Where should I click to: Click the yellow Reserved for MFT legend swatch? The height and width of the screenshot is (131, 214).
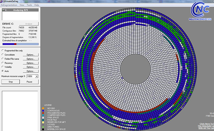pos(43,122)
